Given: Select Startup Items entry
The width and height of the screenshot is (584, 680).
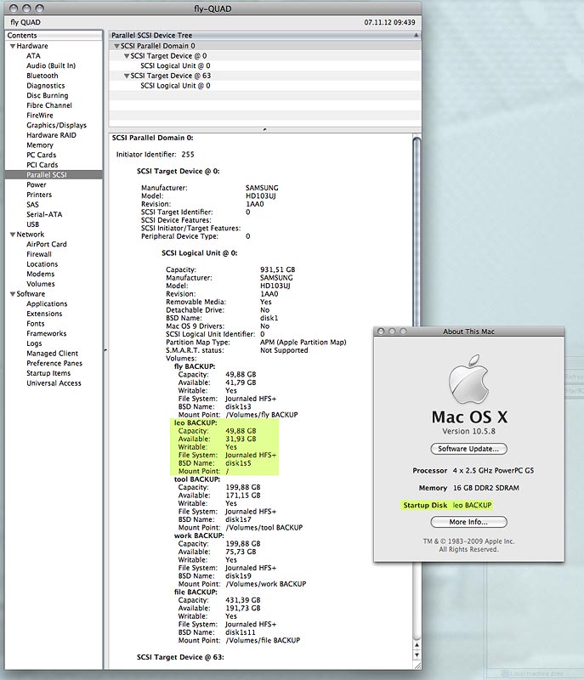Looking at the screenshot, I should 48,373.
